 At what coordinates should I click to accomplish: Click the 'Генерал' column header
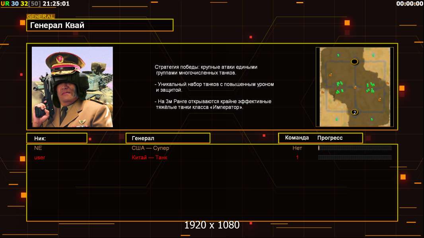click(168, 138)
